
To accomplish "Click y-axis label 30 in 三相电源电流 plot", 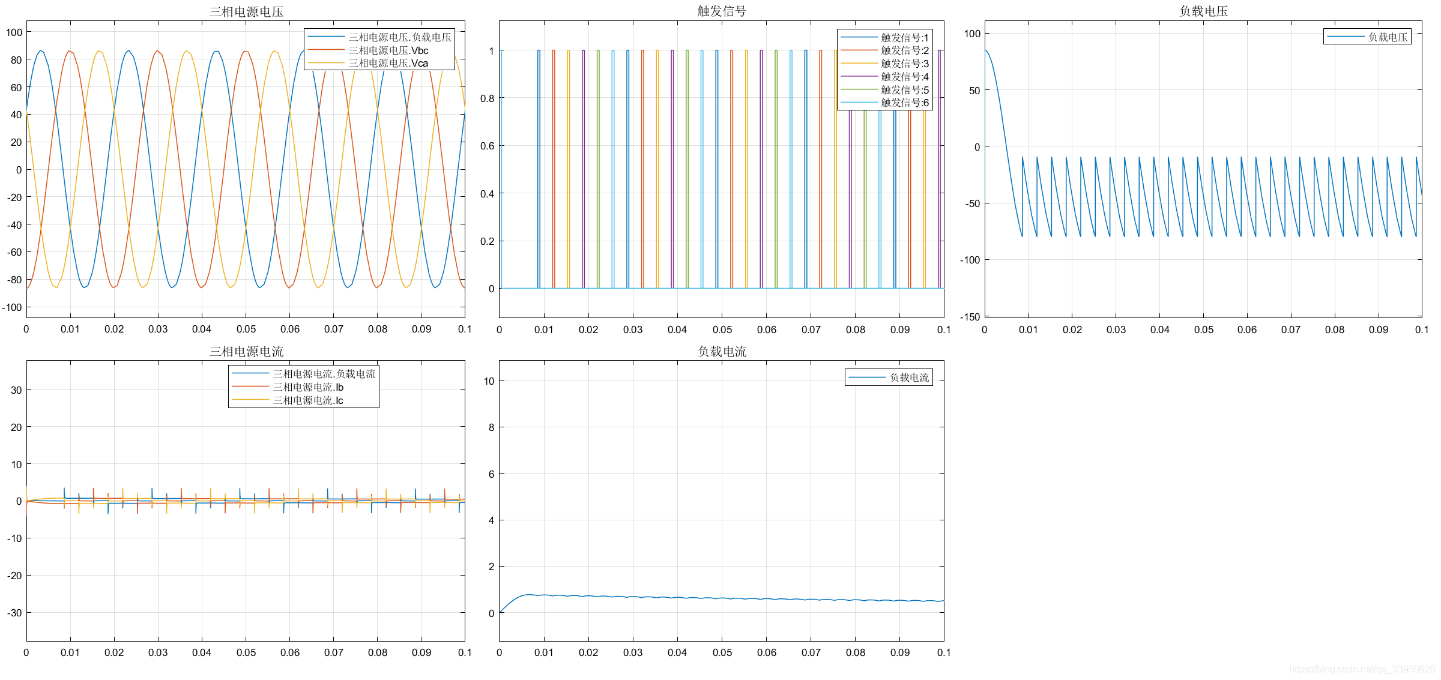I will pyautogui.click(x=16, y=390).
